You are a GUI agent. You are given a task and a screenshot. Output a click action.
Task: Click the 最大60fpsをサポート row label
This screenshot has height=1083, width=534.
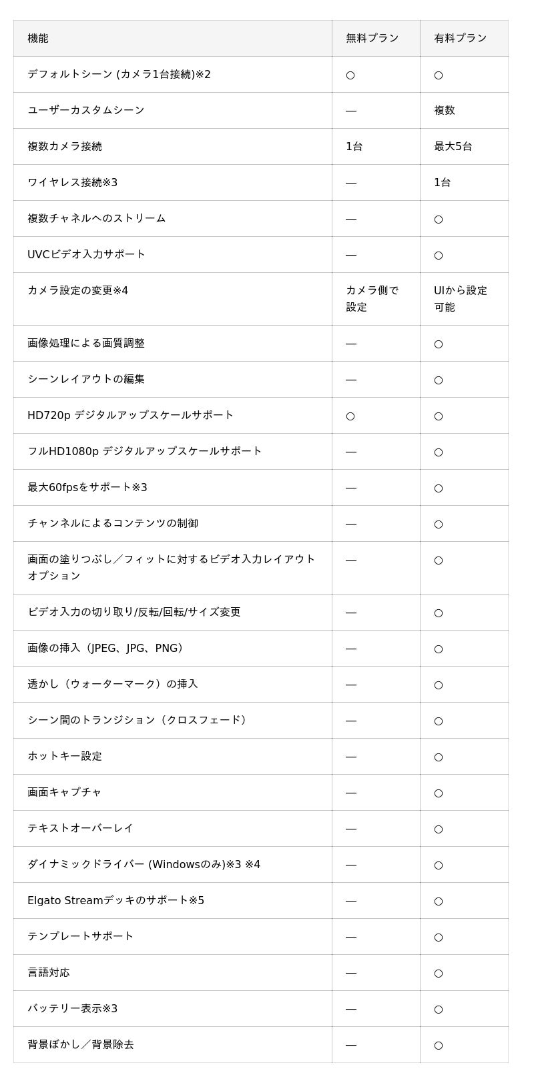tap(87, 488)
